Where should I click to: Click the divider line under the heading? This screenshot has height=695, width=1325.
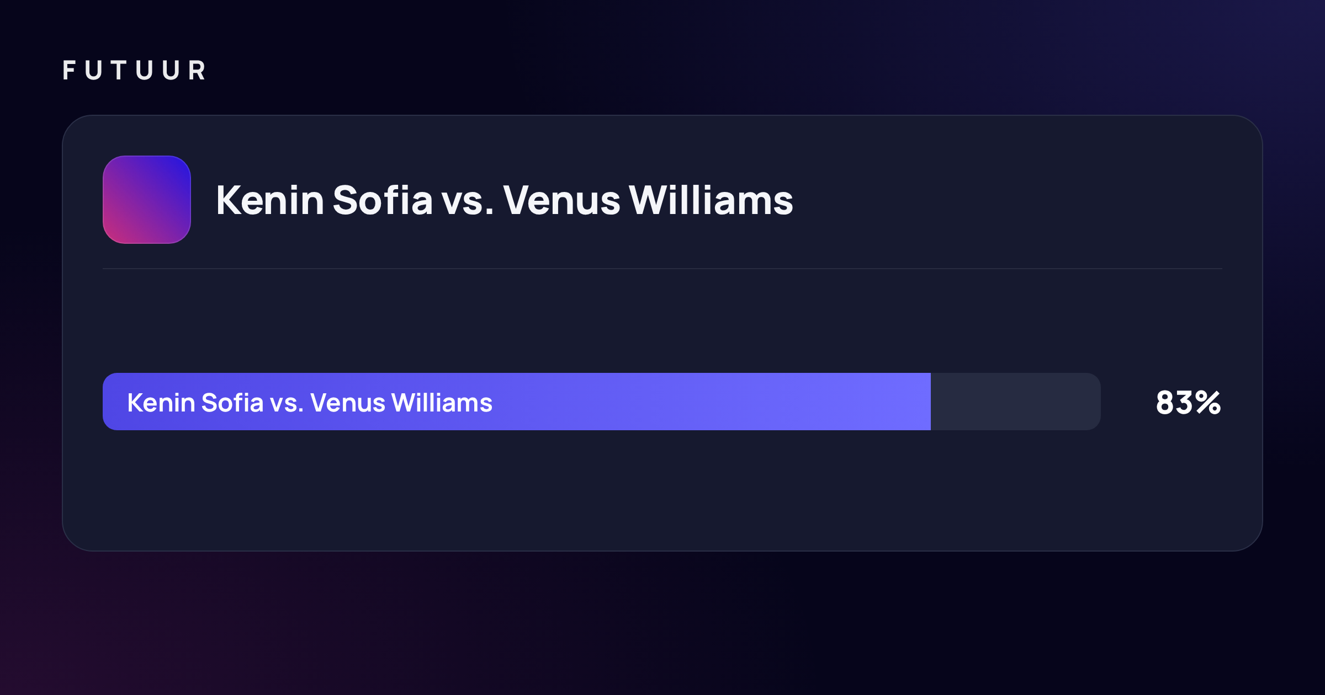pos(662,269)
